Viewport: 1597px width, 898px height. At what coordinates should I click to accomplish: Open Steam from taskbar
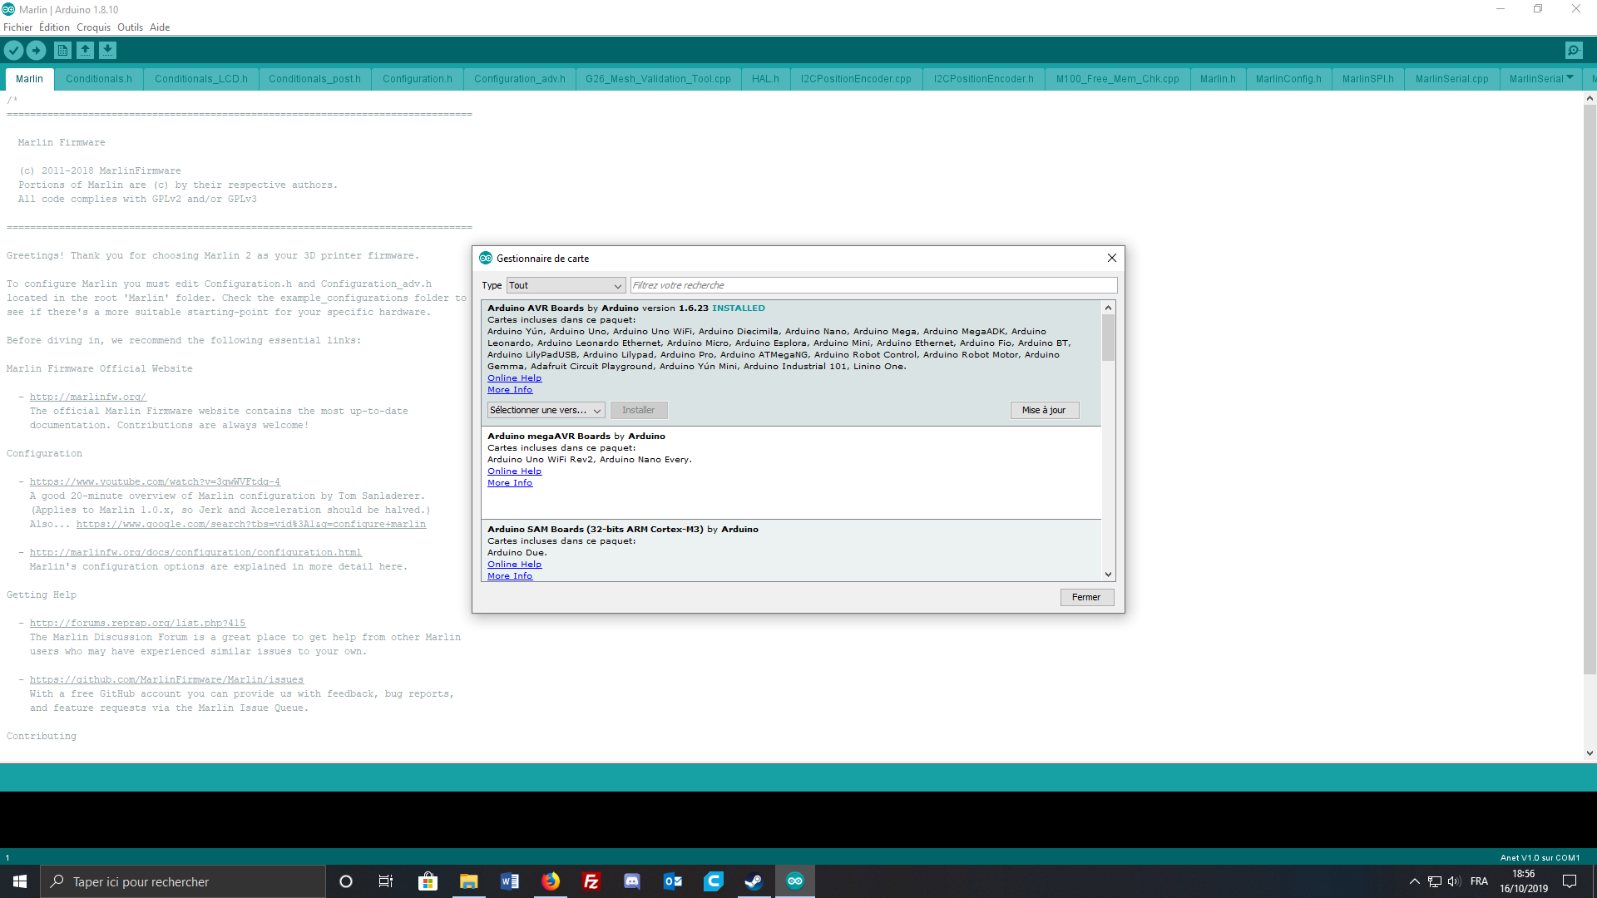click(754, 881)
